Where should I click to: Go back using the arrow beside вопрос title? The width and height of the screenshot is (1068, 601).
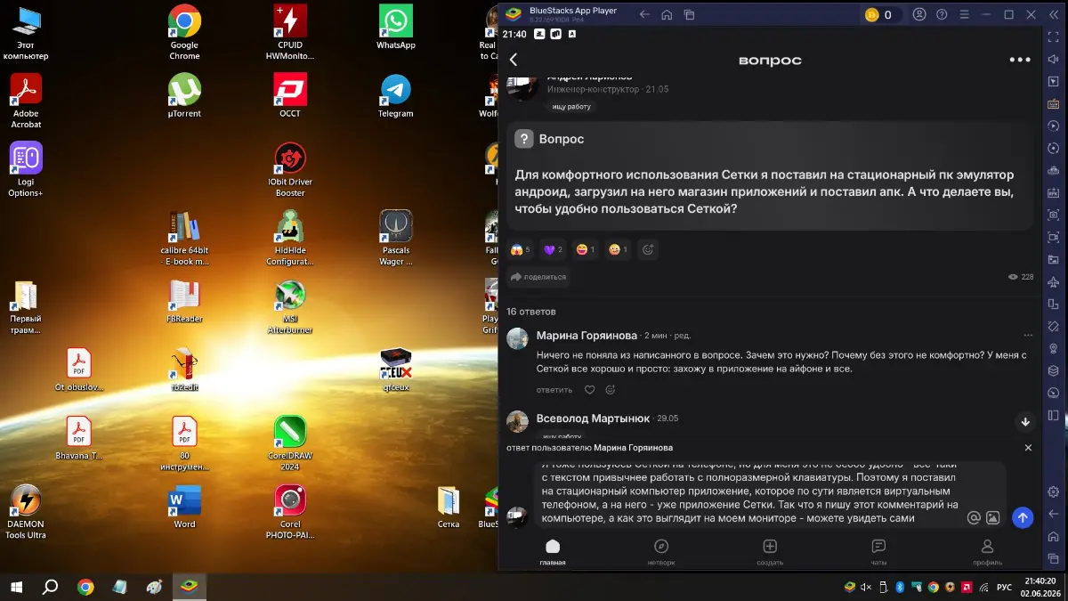click(x=514, y=60)
